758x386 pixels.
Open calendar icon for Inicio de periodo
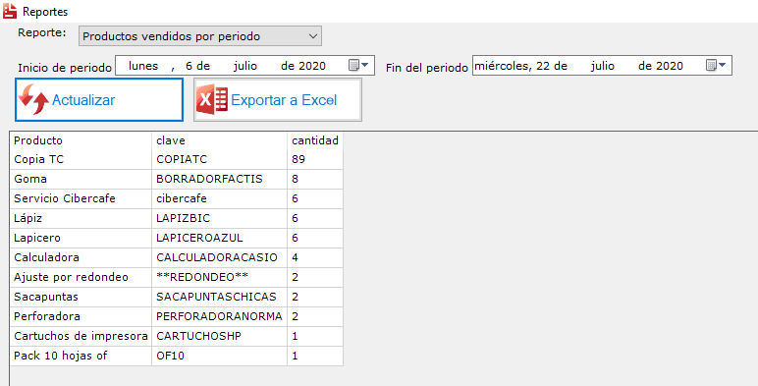click(353, 65)
